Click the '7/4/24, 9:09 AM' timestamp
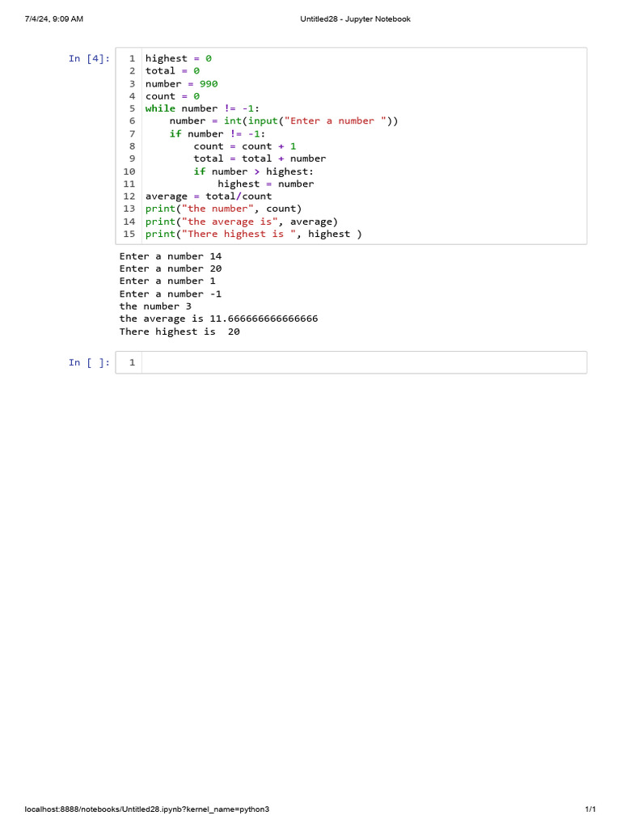This screenshot has height=828, width=621. (54, 19)
